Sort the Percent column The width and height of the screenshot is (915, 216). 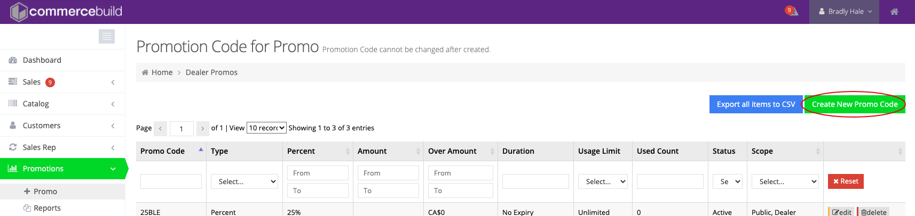coord(348,152)
